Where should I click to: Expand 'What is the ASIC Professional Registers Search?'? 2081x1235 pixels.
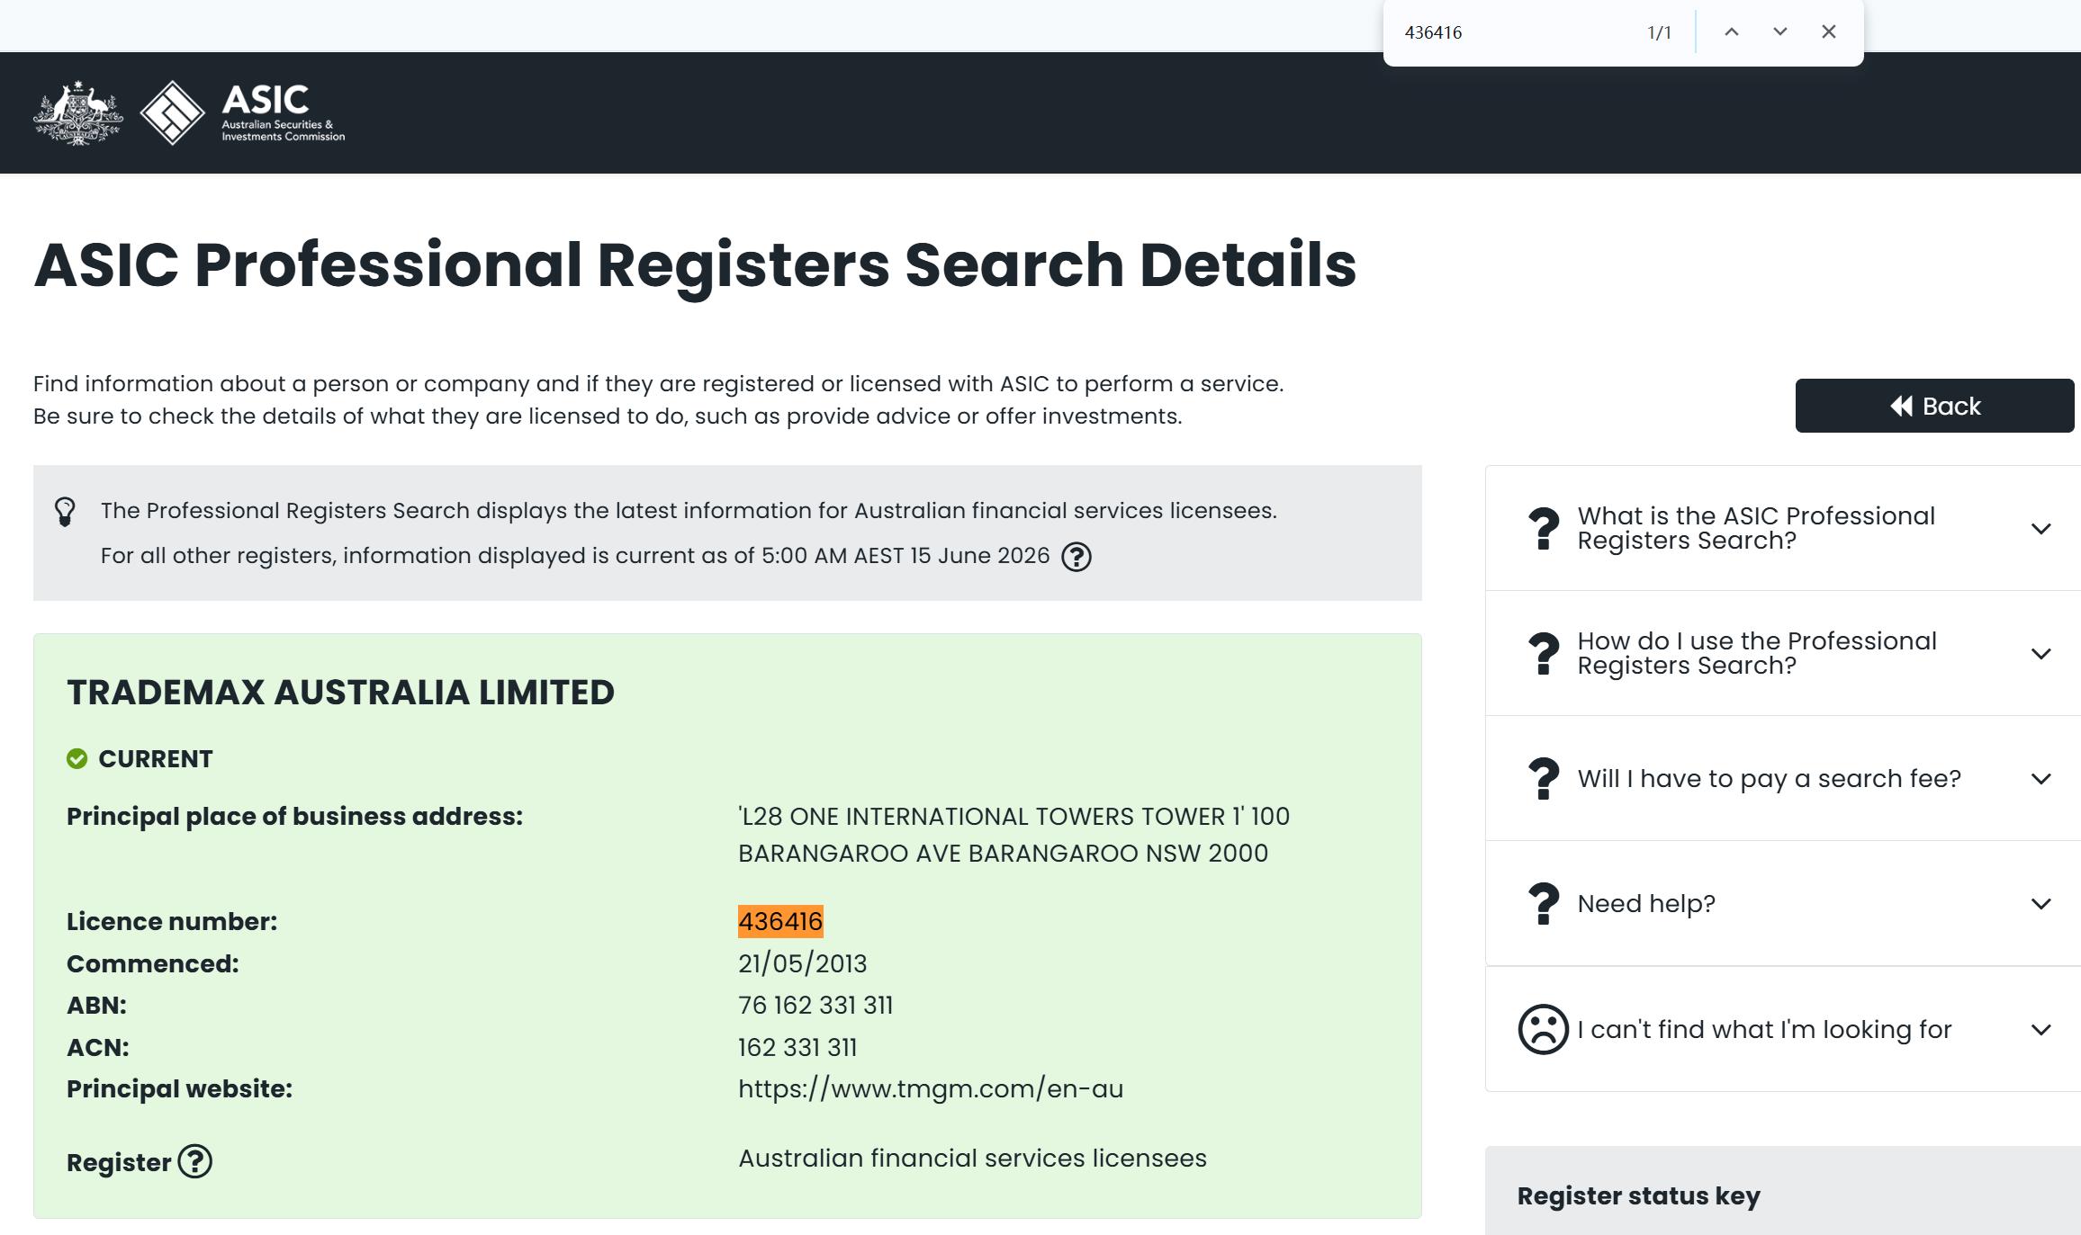pyautogui.click(x=2041, y=529)
